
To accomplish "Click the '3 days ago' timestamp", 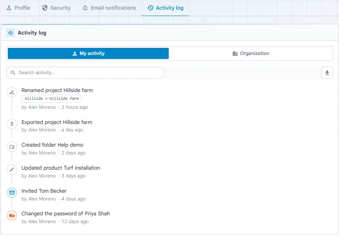I will [x=73, y=176].
